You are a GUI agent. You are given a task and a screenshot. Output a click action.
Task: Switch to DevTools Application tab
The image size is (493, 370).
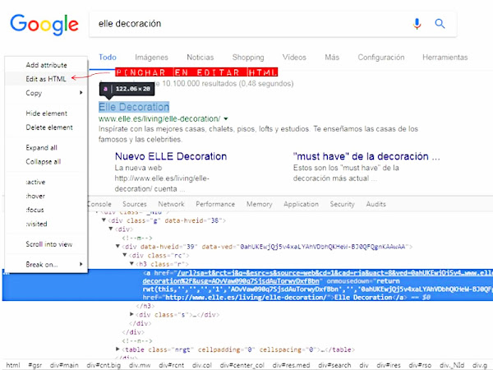(x=301, y=204)
